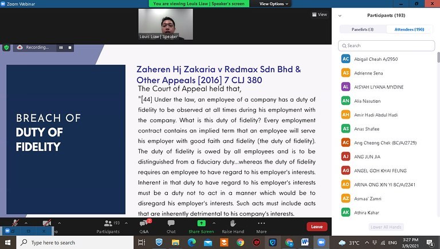The height and width of the screenshot is (249, 440).
Task: Open the View layout menu
Action: tap(319, 15)
